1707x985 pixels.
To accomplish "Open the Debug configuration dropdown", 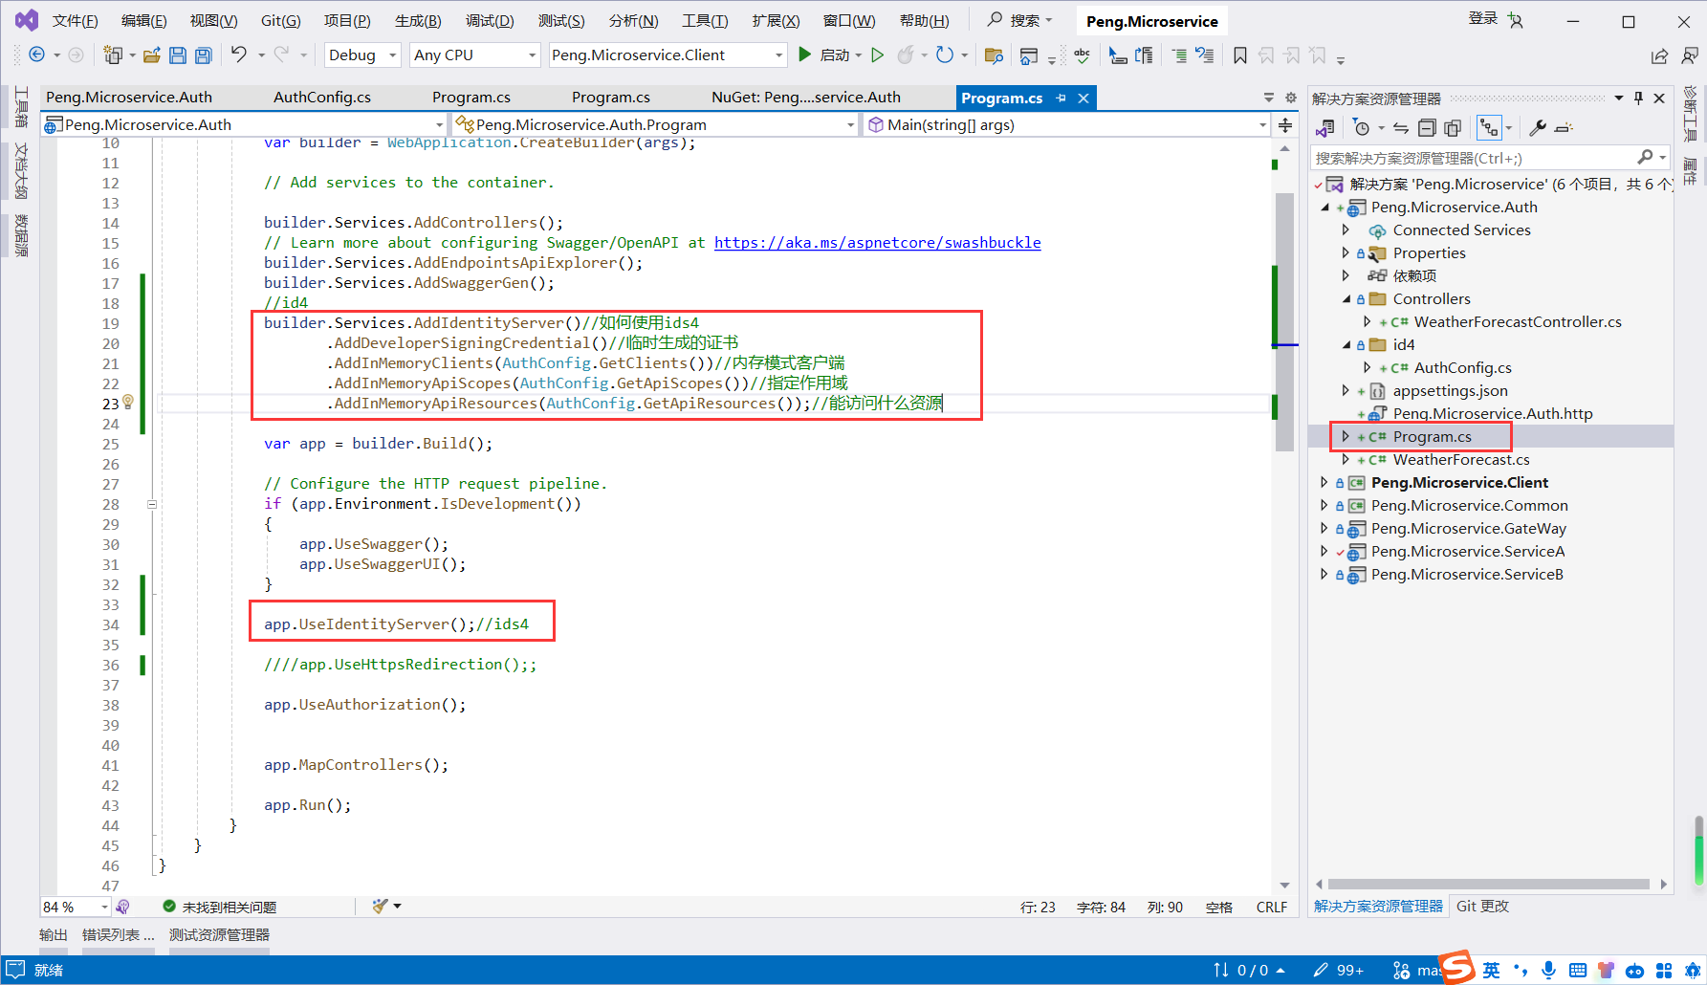I will (362, 55).
